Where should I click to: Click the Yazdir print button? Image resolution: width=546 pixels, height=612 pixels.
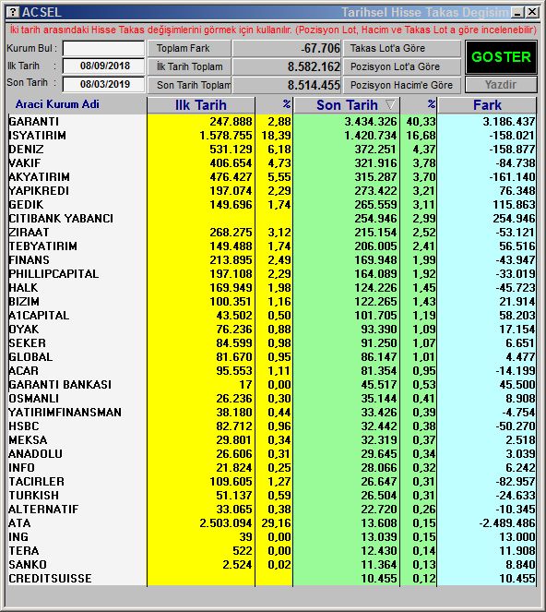pyautogui.click(x=501, y=85)
